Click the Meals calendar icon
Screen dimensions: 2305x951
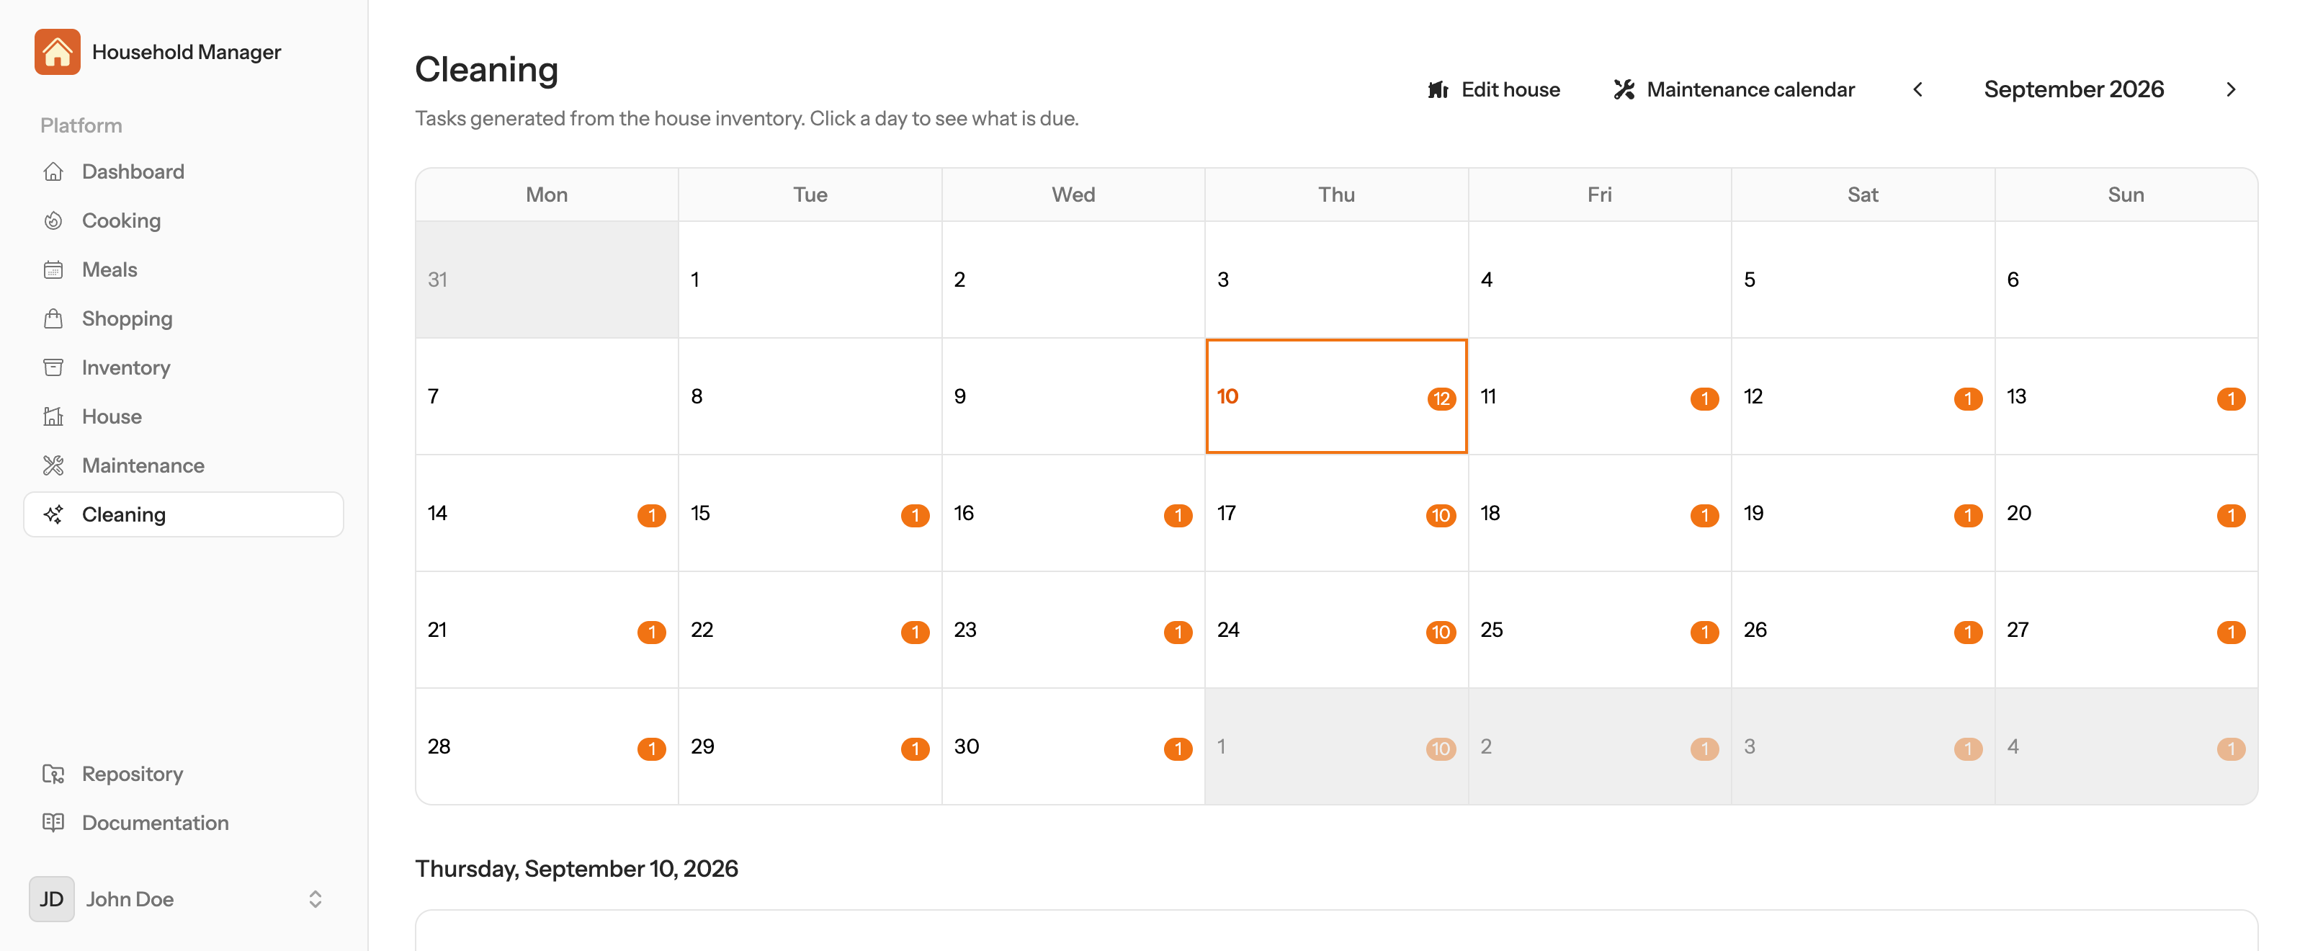54,269
